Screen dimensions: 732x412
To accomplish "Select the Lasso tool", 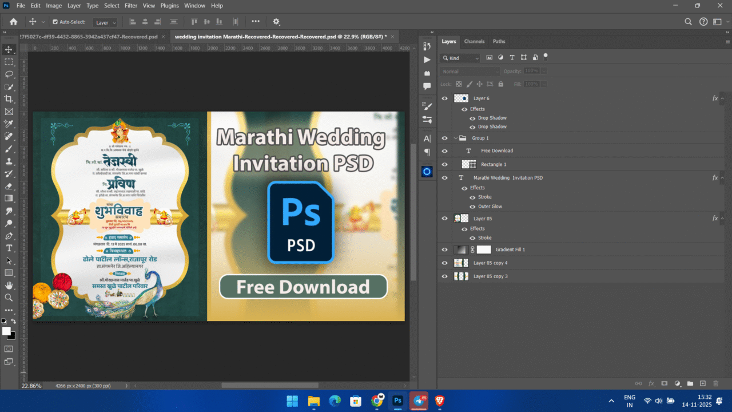I will 9,74.
